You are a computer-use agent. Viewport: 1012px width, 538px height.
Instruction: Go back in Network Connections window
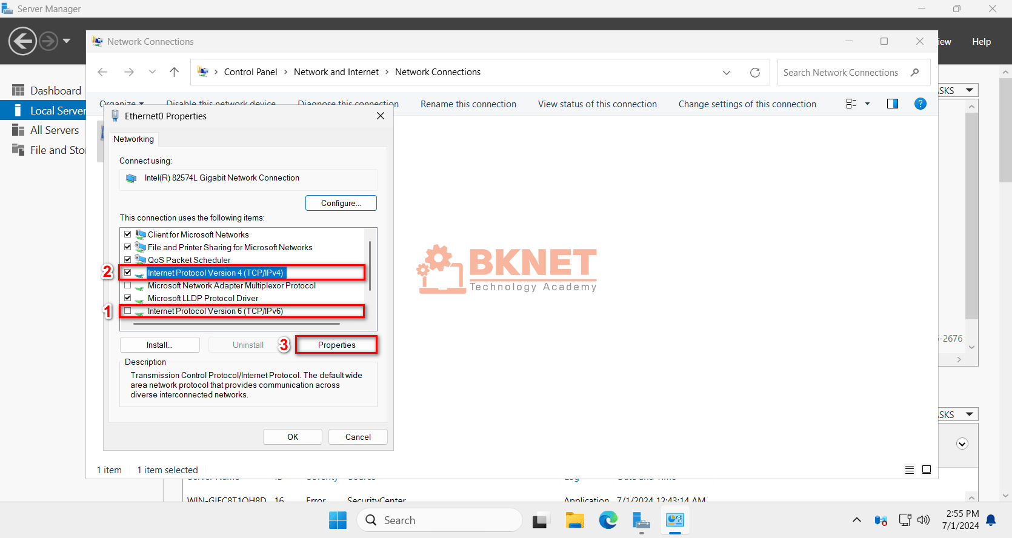[x=102, y=72]
